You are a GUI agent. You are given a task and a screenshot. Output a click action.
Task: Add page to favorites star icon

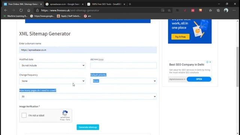click(169, 10)
